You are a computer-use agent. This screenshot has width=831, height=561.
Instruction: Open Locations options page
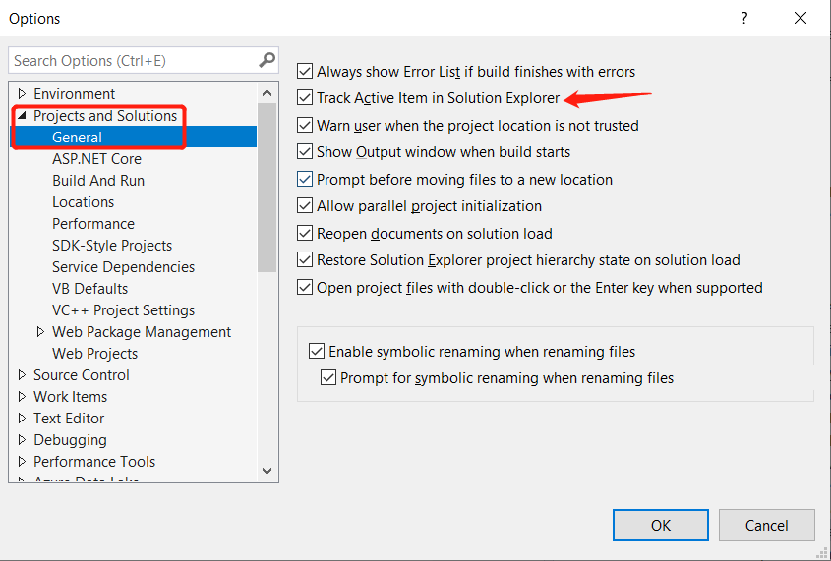84,202
